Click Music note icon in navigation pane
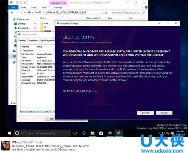 point(15,41)
